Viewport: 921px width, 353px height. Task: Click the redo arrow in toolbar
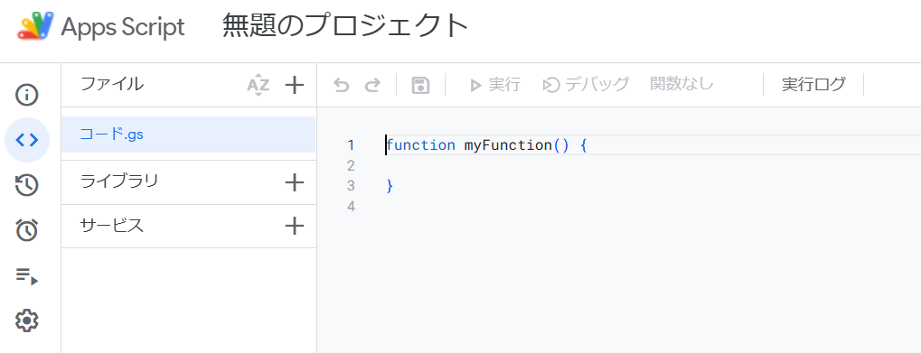[372, 86]
